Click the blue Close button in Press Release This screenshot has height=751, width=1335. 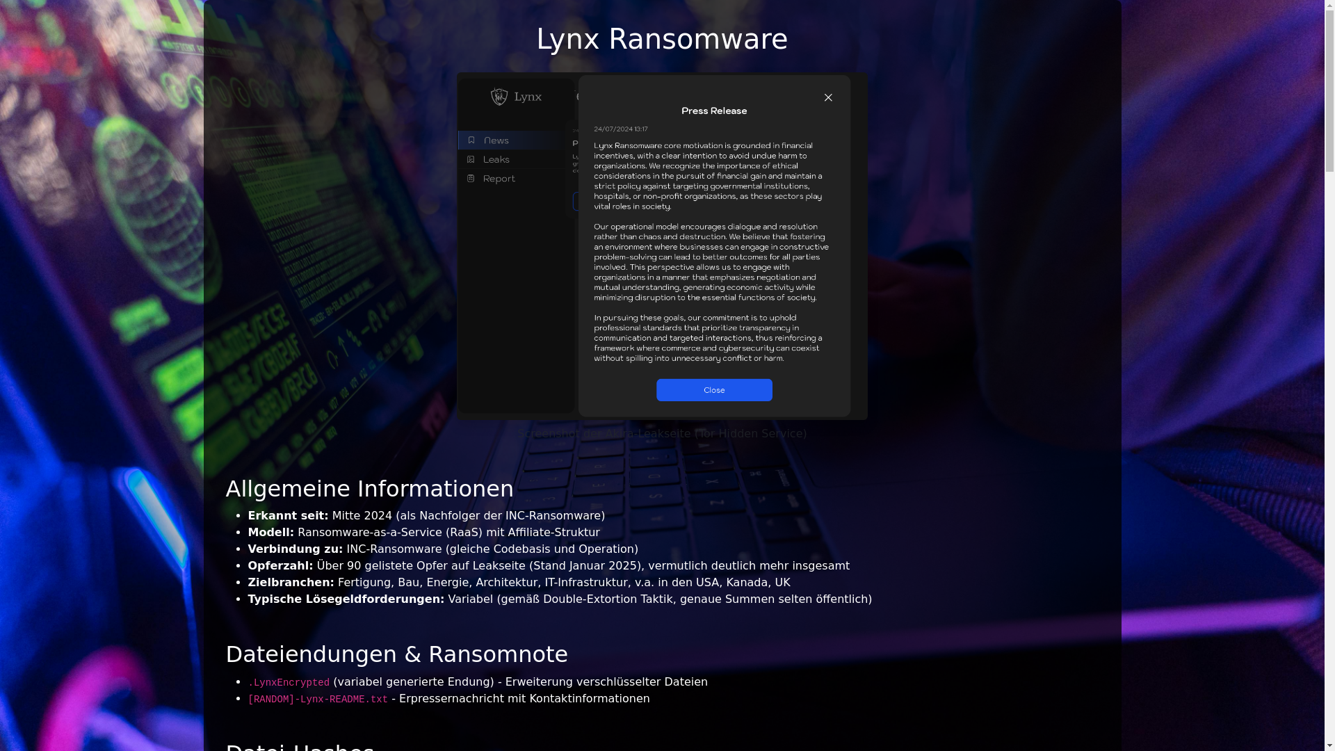(714, 390)
